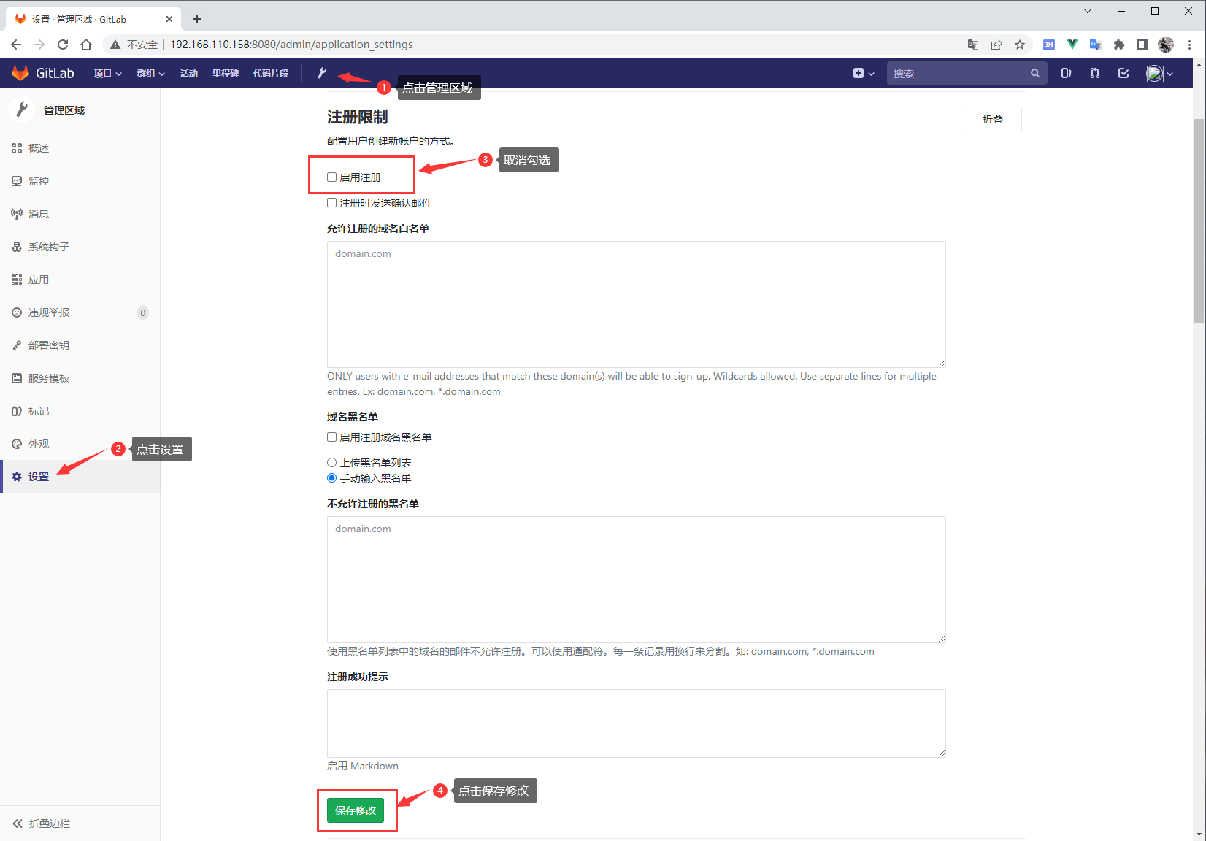This screenshot has width=1206, height=841.
Task: Click the GitLab fox logo
Action: point(20,73)
